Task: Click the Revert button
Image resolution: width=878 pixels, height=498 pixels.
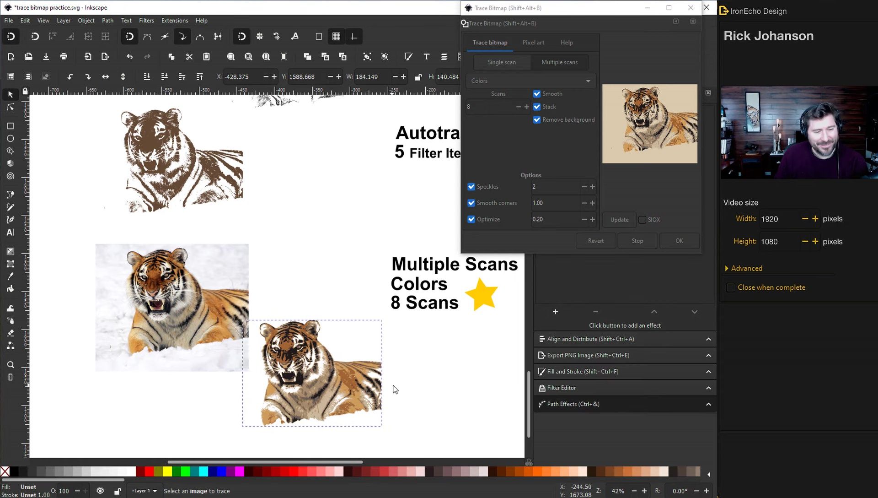Action: pos(595,241)
